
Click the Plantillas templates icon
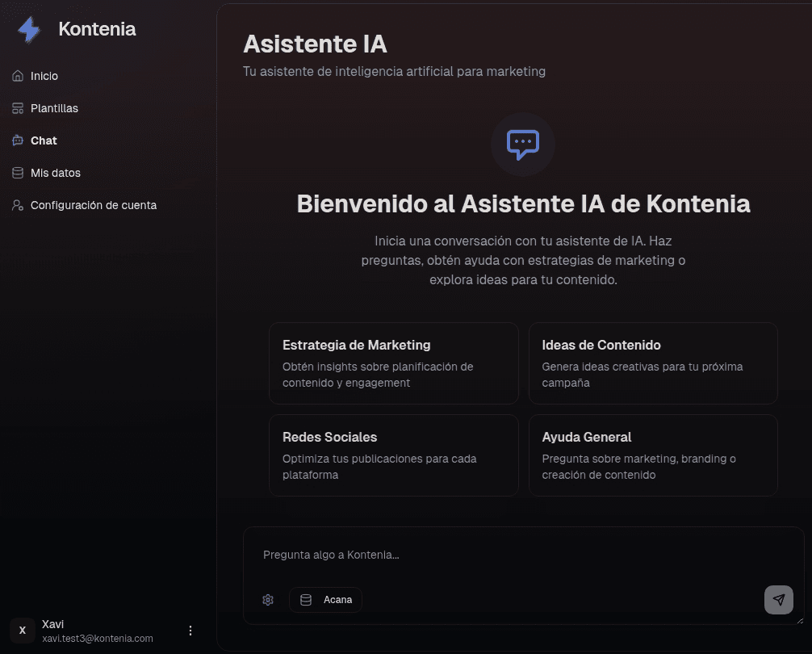16,107
